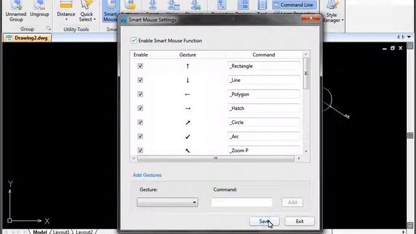This screenshot has height=234, width=416.
Task: Click the _Zoom P command field
Action: [x=264, y=150]
